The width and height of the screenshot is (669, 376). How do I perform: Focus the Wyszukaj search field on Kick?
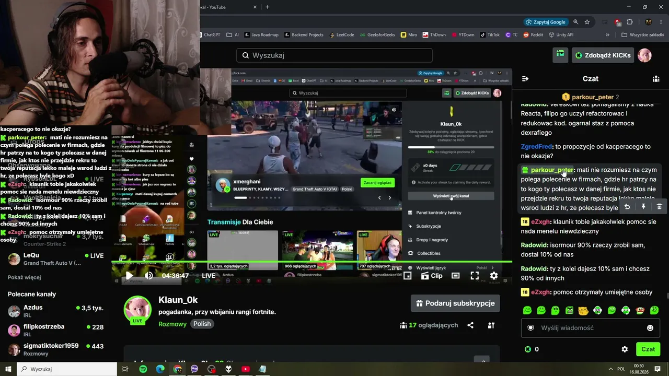(334, 55)
